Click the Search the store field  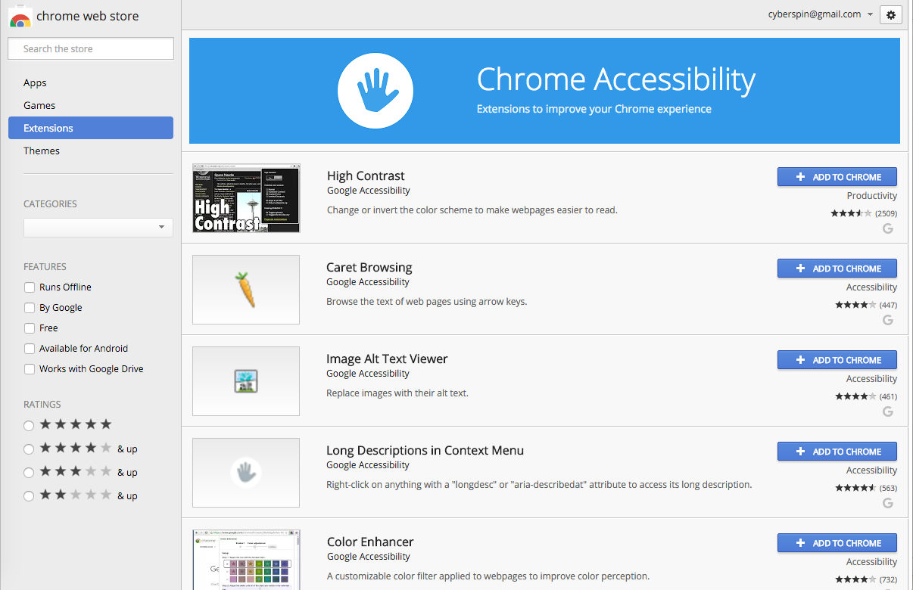(x=91, y=48)
